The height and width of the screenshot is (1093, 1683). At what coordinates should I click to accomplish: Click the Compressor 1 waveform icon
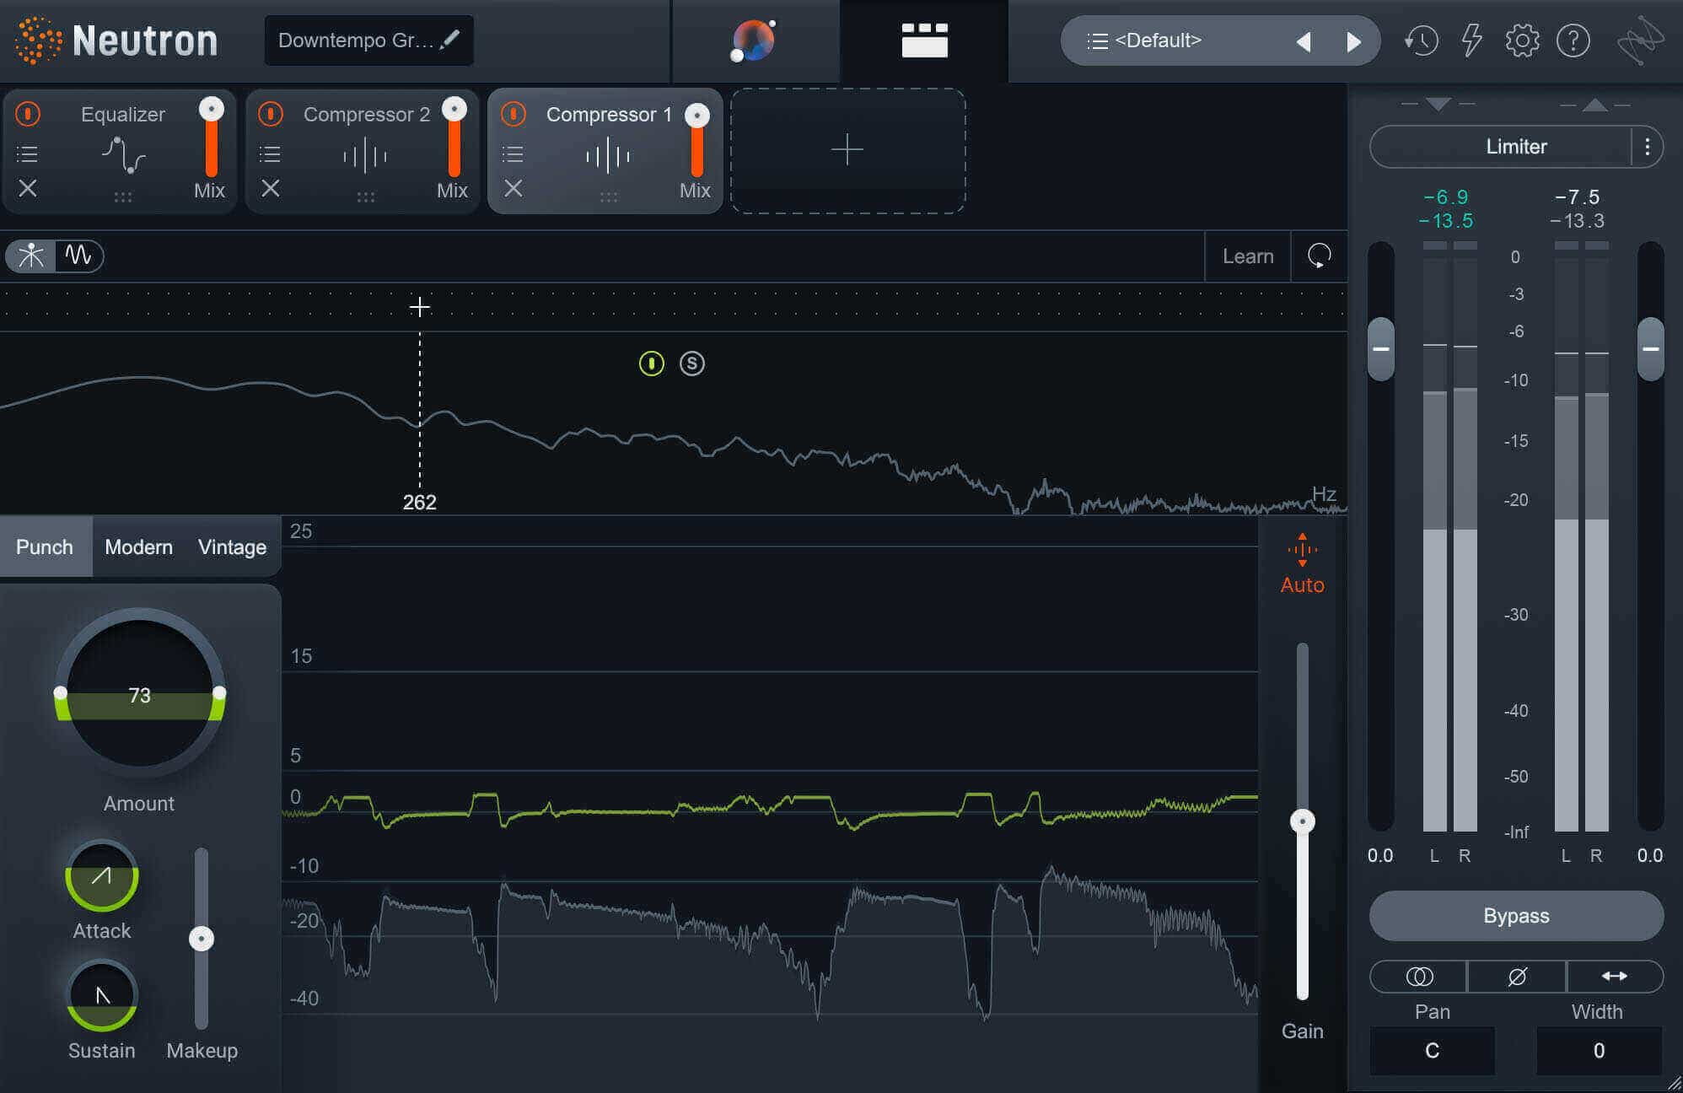[608, 156]
